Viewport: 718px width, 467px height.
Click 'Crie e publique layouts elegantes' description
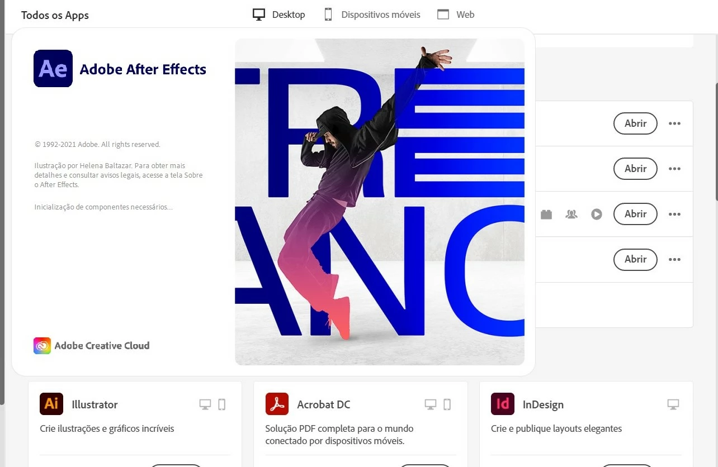click(x=556, y=429)
